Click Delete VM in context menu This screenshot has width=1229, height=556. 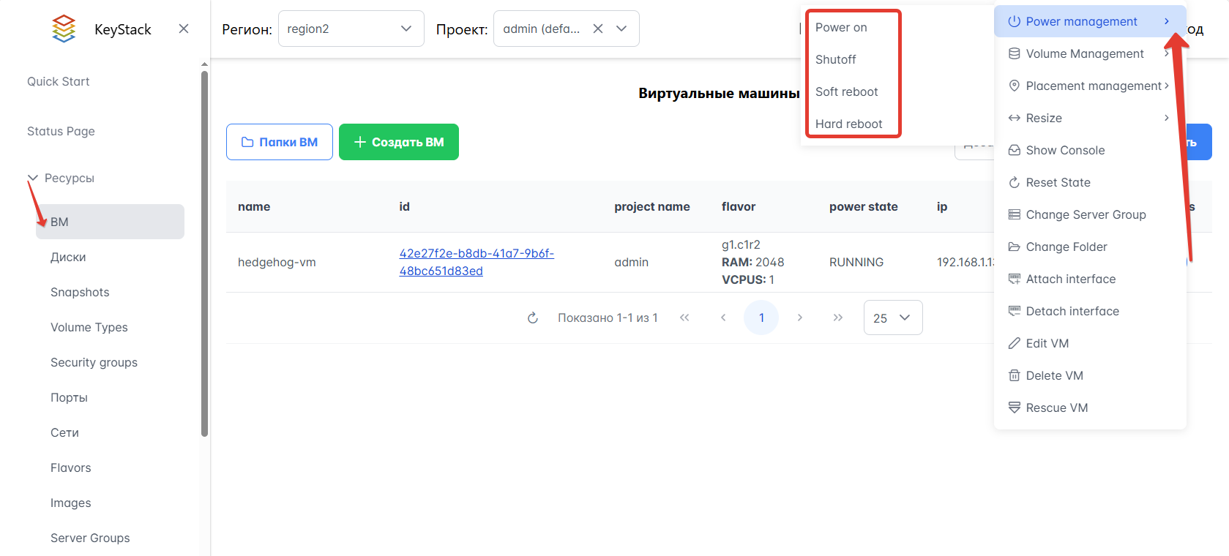click(x=1054, y=375)
